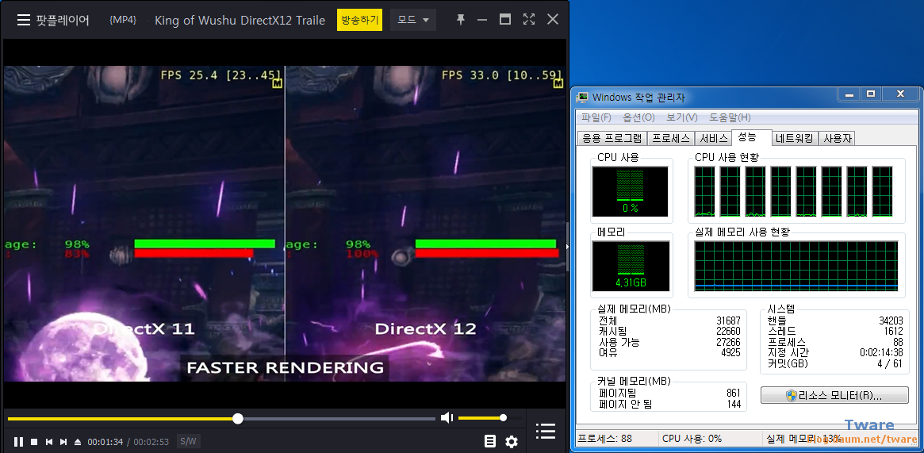Click available memory value 27266
Image resolution: width=924 pixels, height=453 pixels.
tap(728, 342)
